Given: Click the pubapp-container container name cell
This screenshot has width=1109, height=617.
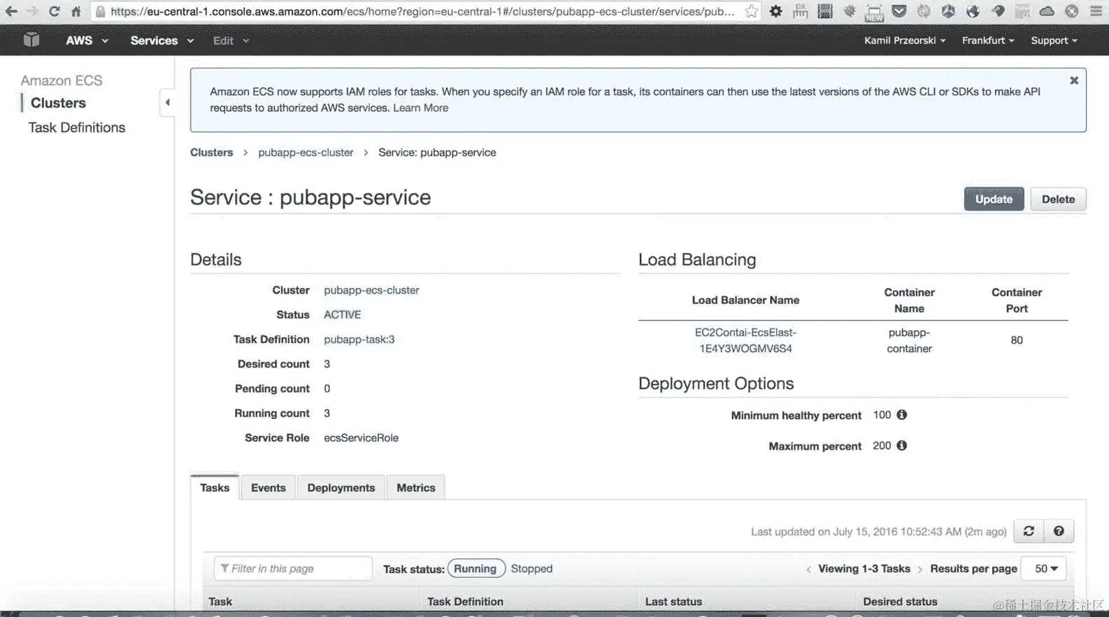Looking at the screenshot, I should pos(909,340).
